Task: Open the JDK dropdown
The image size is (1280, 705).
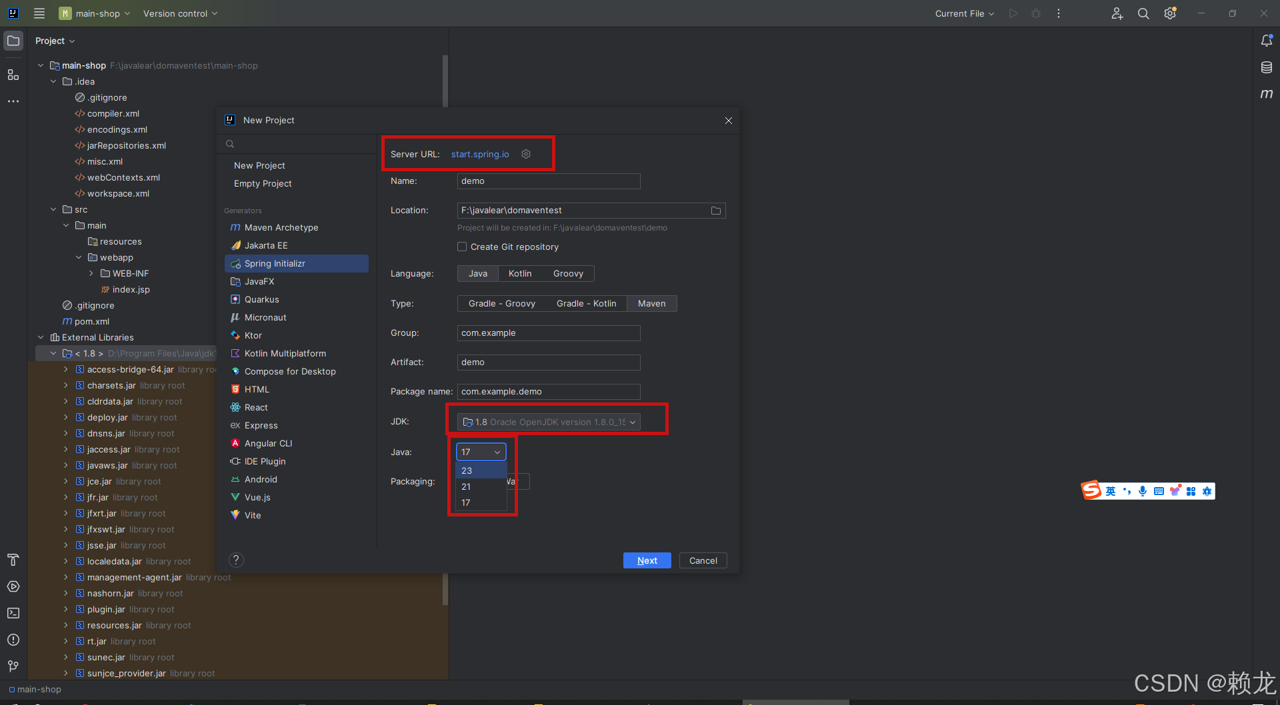Action: click(x=549, y=422)
